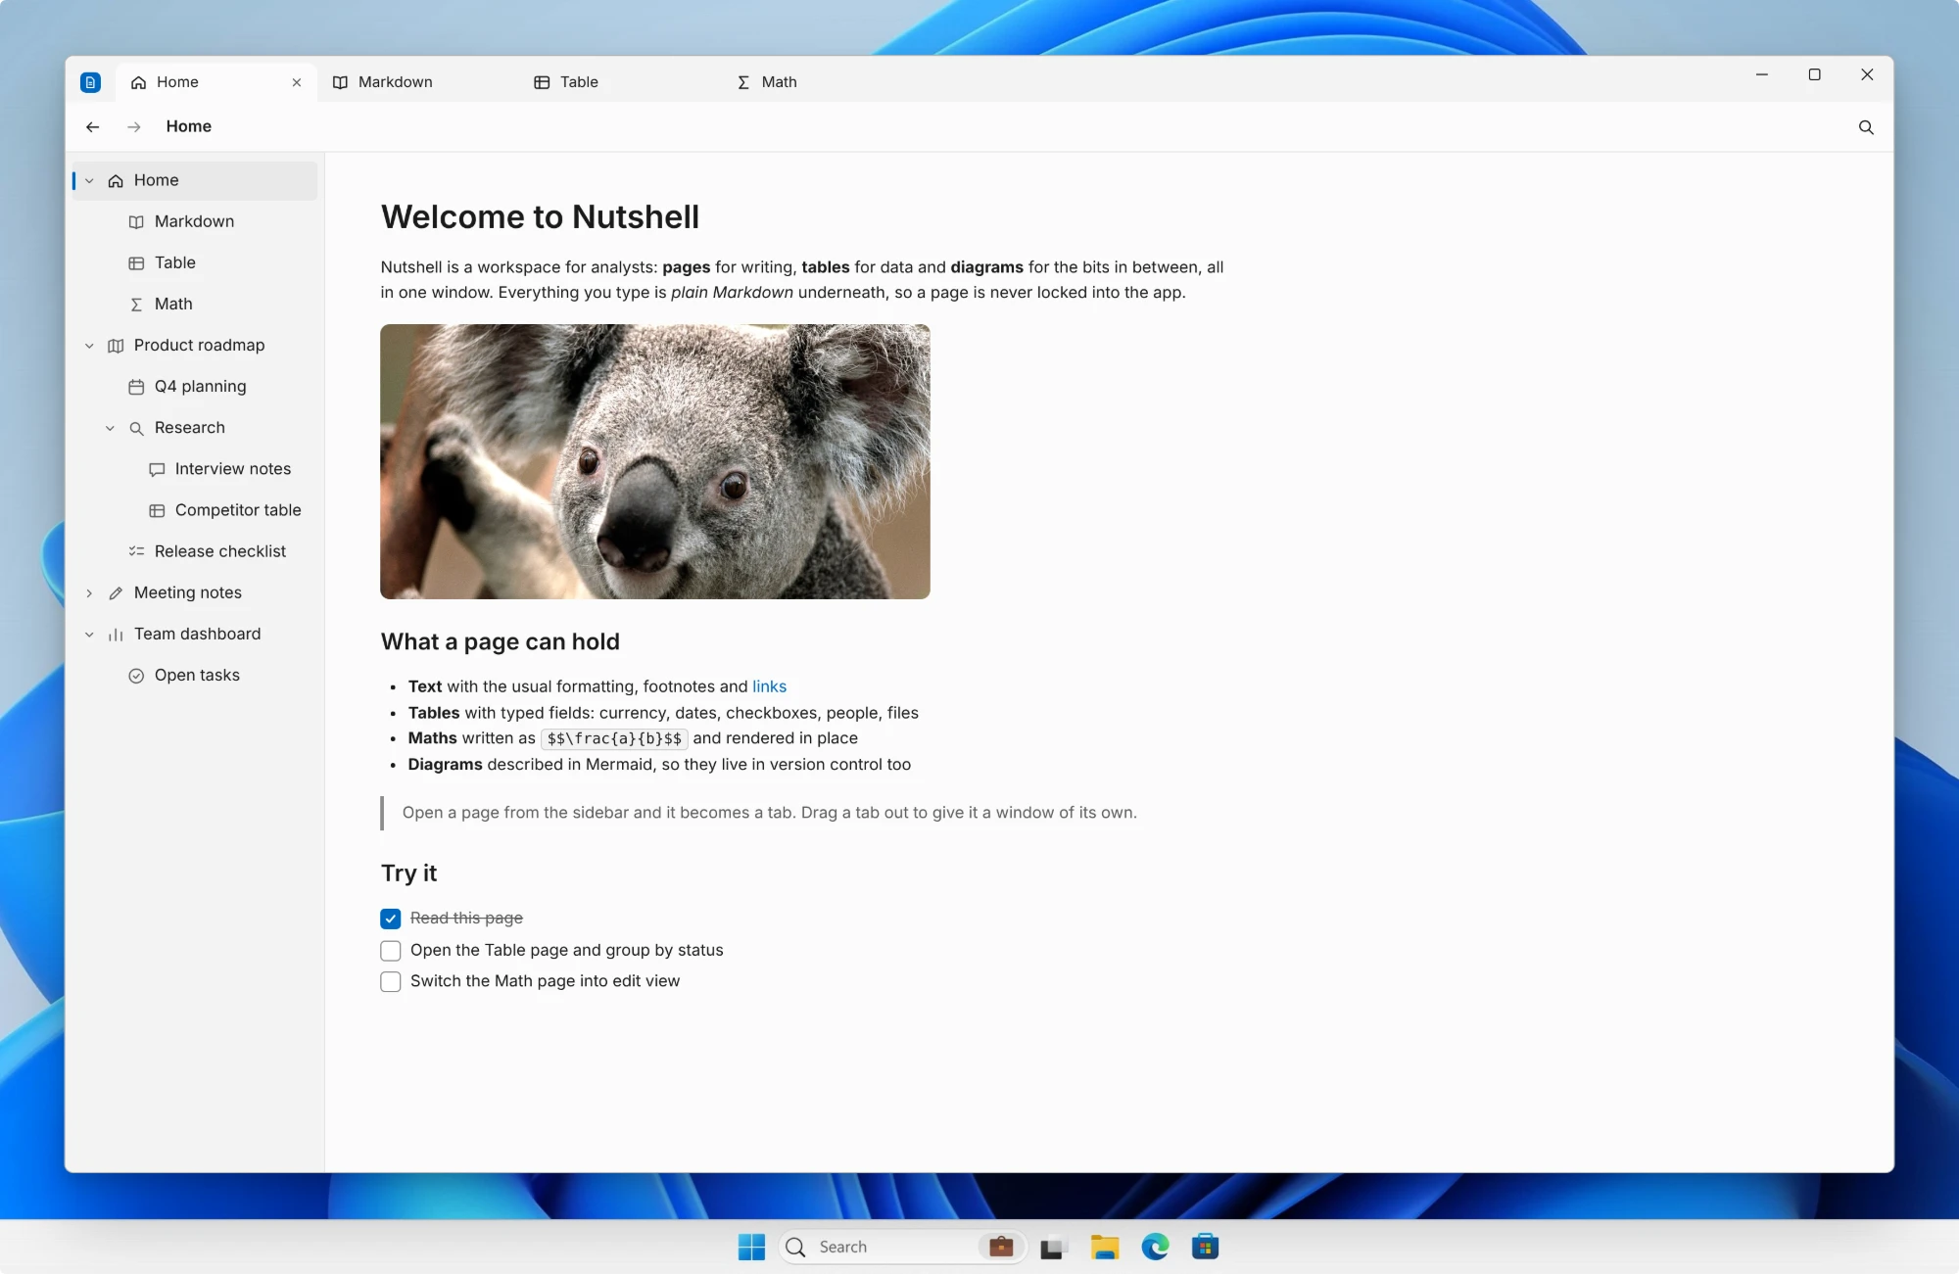The height and width of the screenshot is (1274, 1959).
Task: Open the Markdown page from sidebar
Action: click(195, 222)
